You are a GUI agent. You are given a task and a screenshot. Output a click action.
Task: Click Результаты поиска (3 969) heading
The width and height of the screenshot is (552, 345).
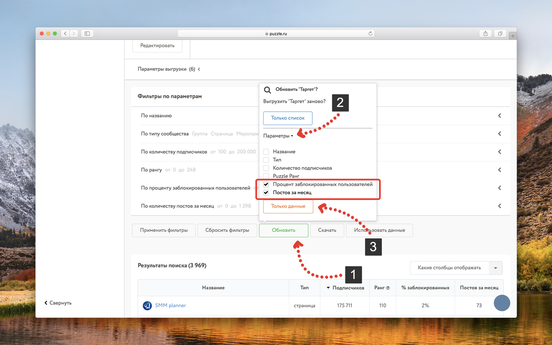pos(172,265)
